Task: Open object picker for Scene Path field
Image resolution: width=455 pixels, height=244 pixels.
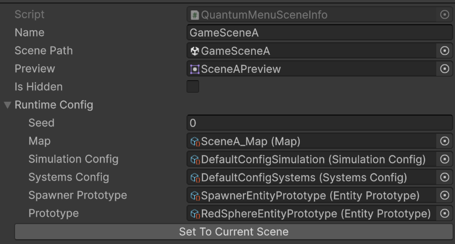Action: (445, 51)
